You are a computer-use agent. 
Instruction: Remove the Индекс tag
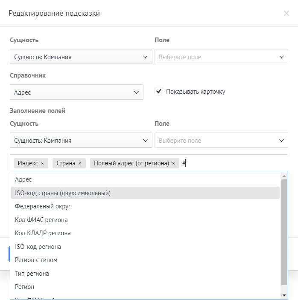click(x=42, y=163)
